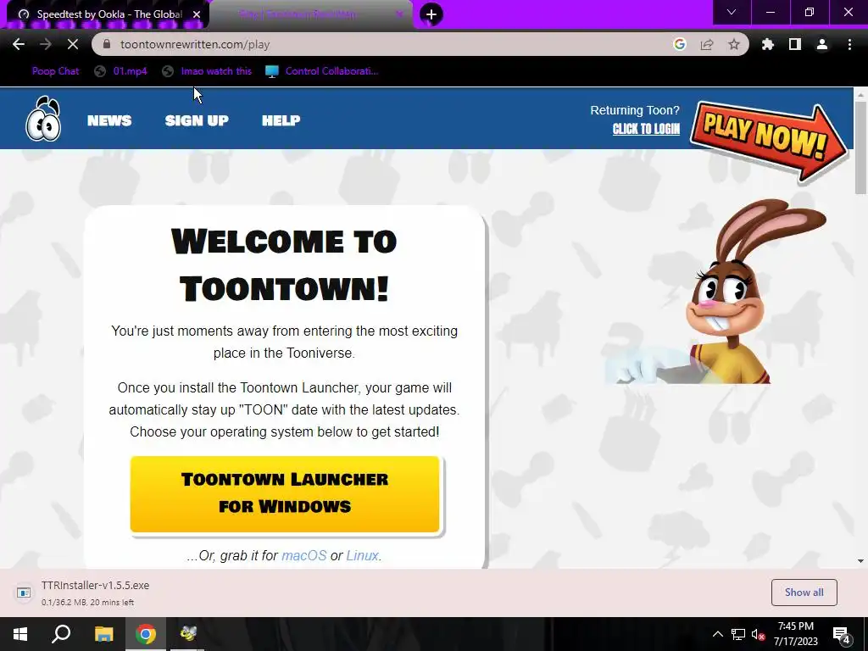
Task: Open the Control Collaborati... bookmark
Action: 322,71
